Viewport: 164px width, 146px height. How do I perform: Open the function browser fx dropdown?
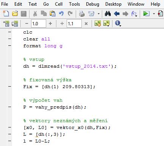134,14
